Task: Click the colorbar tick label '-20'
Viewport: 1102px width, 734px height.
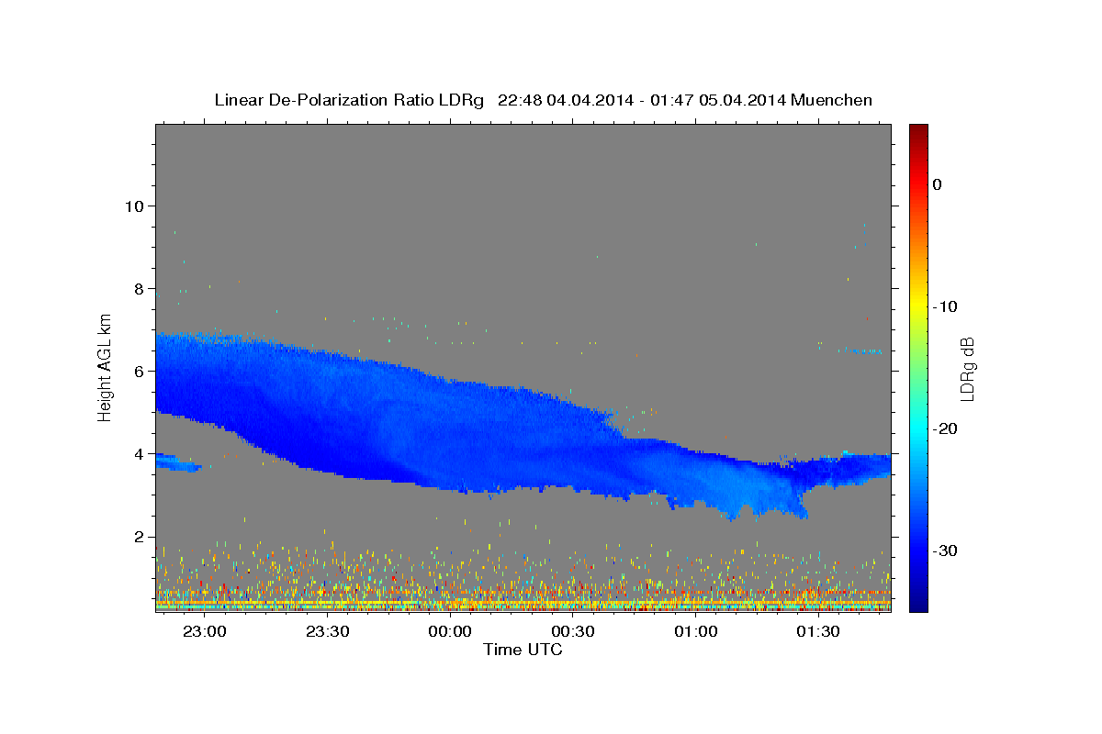Action: point(946,428)
